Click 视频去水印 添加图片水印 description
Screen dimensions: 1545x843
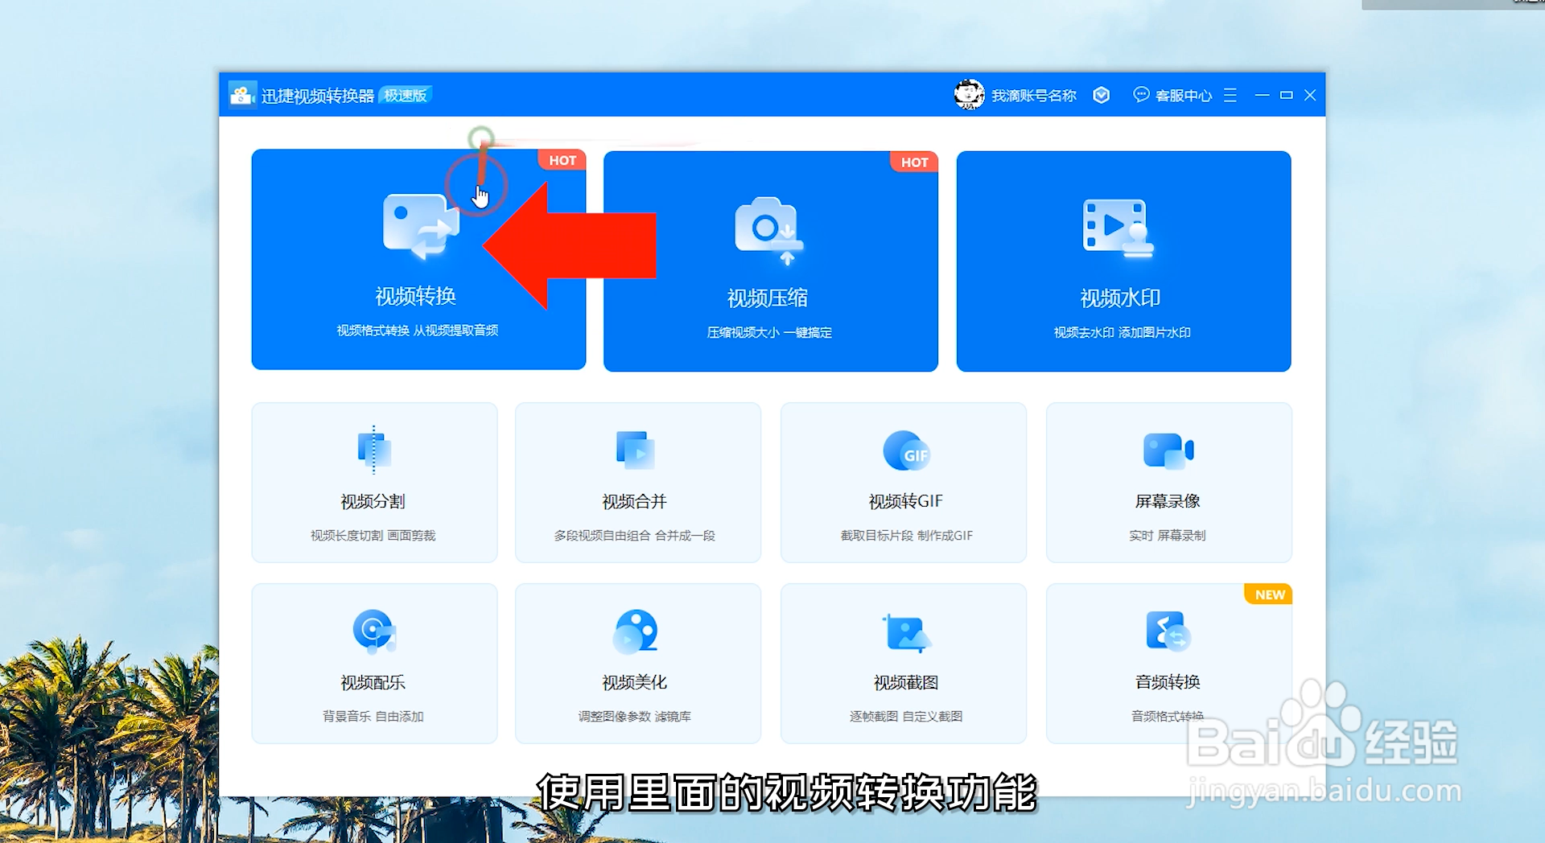click(1122, 332)
